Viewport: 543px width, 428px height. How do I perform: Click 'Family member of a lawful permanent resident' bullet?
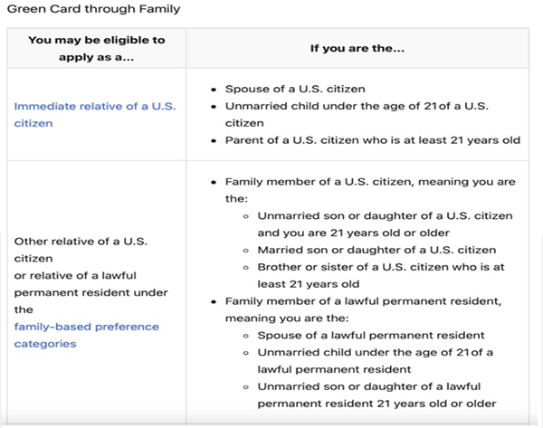[363, 301]
